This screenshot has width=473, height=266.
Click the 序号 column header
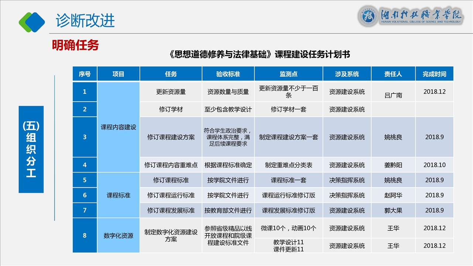pyautogui.click(x=85, y=74)
